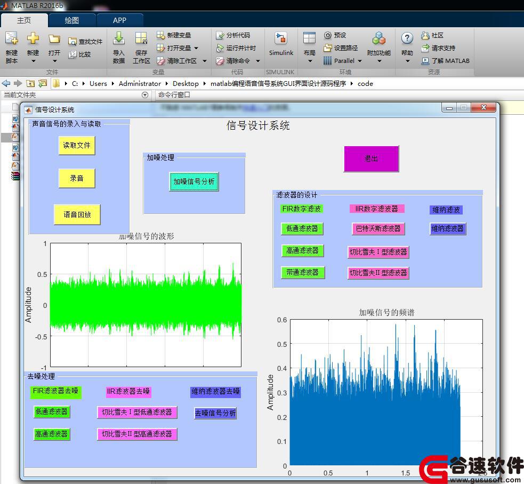Click 维纳滤波器 button in filter design panel
Screen dimensions: 524x484
click(448, 229)
